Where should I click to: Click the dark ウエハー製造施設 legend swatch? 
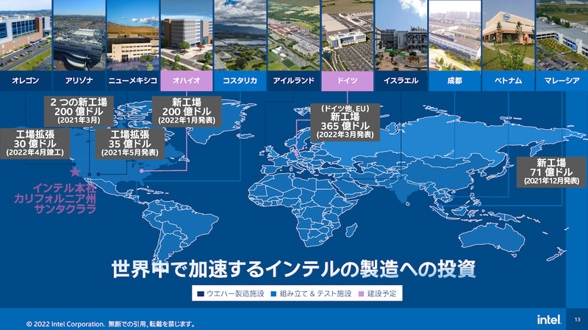201,294
